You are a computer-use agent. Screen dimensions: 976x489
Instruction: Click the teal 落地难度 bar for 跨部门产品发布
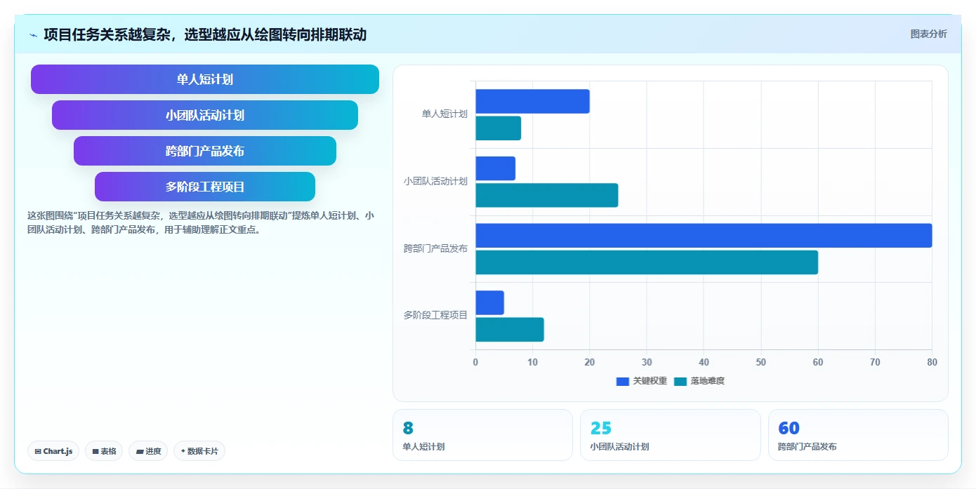[x=647, y=262]
